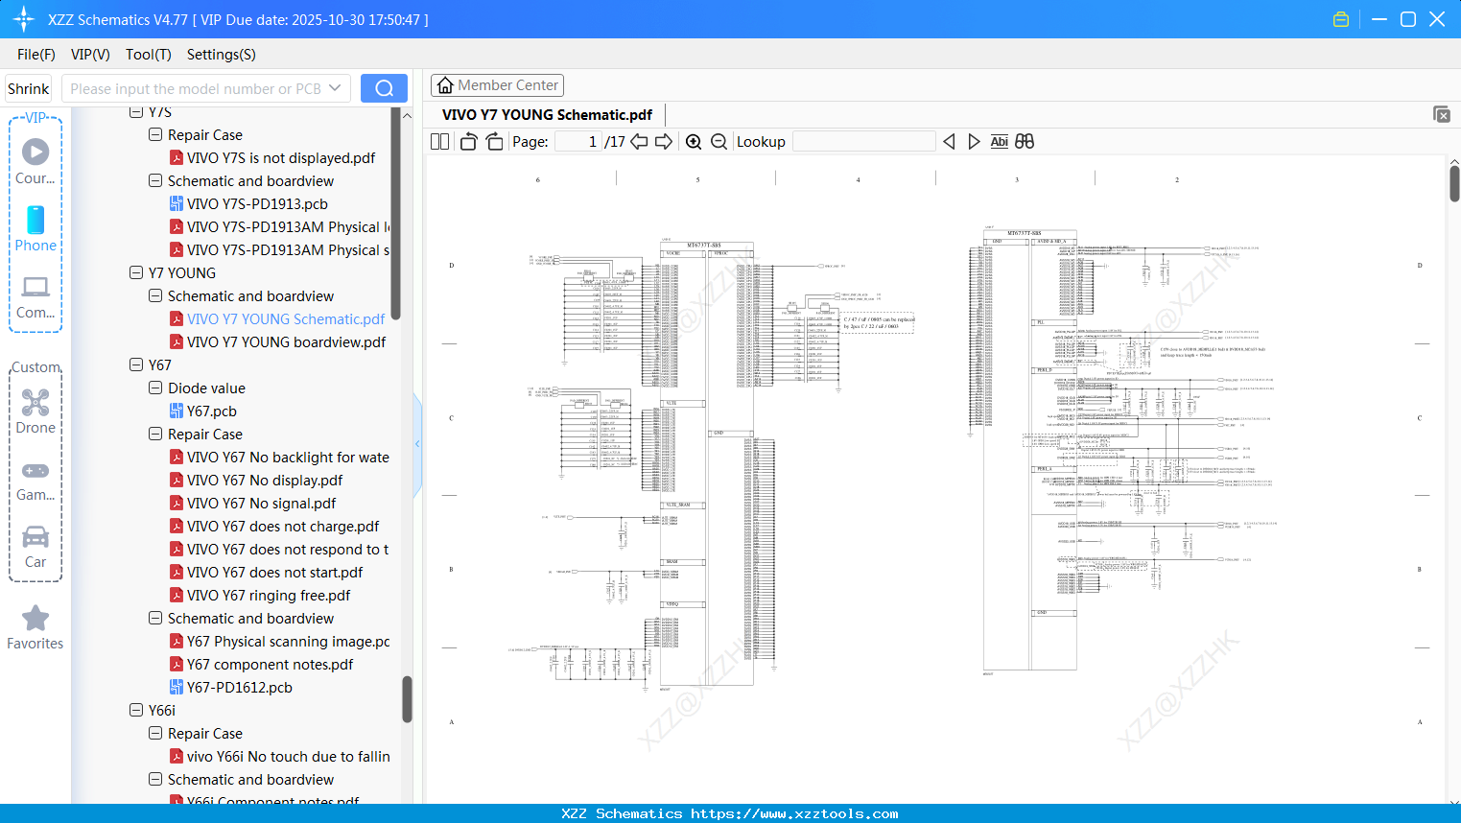Image resolution: width=1461 pixels, height=823 pixels.
Task: Open VIVO Y67 No display.pdf
Action: [264, 481]
